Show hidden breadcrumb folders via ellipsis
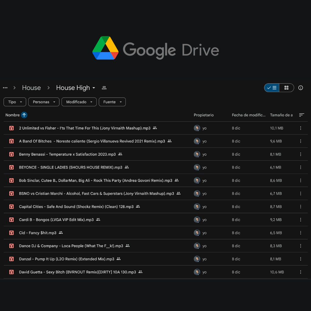 pos(5,88)
